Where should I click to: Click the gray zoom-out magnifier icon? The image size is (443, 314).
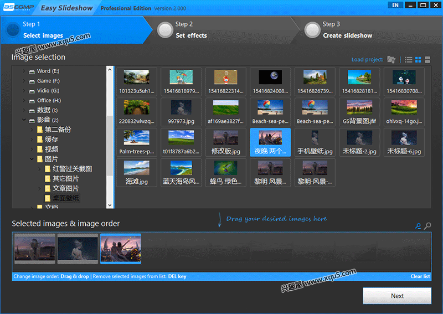pos(427,226)
